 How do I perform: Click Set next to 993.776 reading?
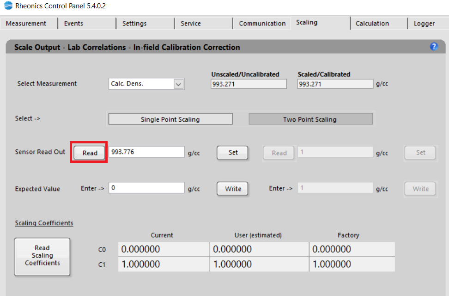click(x=233, y=153)
